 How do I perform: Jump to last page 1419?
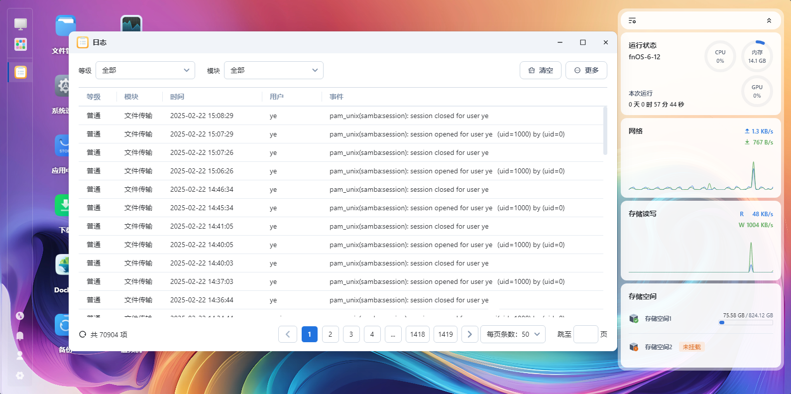tap(446, 334)
